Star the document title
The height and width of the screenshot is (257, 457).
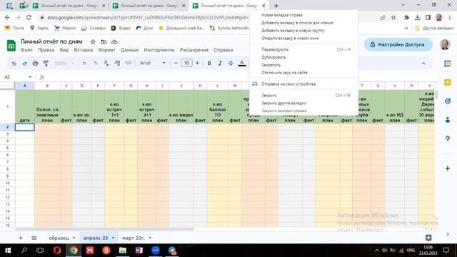pyautogui.click(x=93, y=42)
